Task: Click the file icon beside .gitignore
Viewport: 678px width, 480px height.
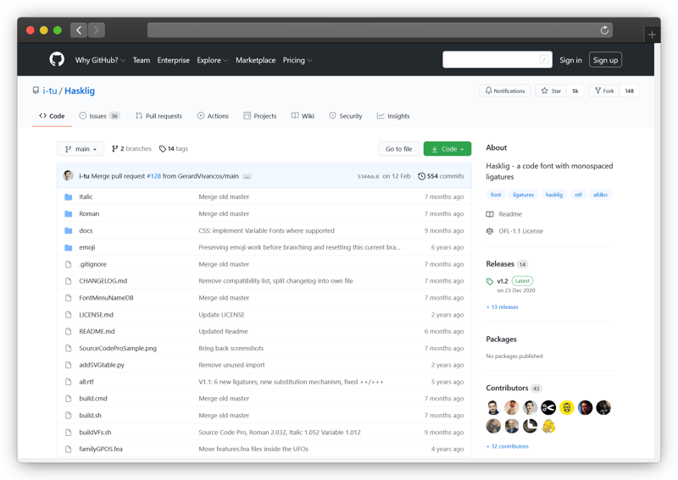Action: (69, 264)
